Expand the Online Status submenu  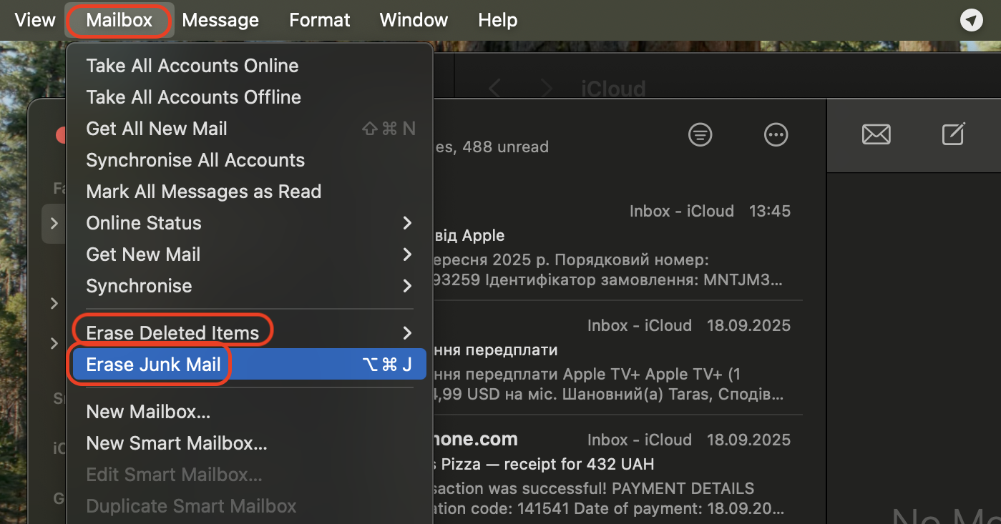143,222
